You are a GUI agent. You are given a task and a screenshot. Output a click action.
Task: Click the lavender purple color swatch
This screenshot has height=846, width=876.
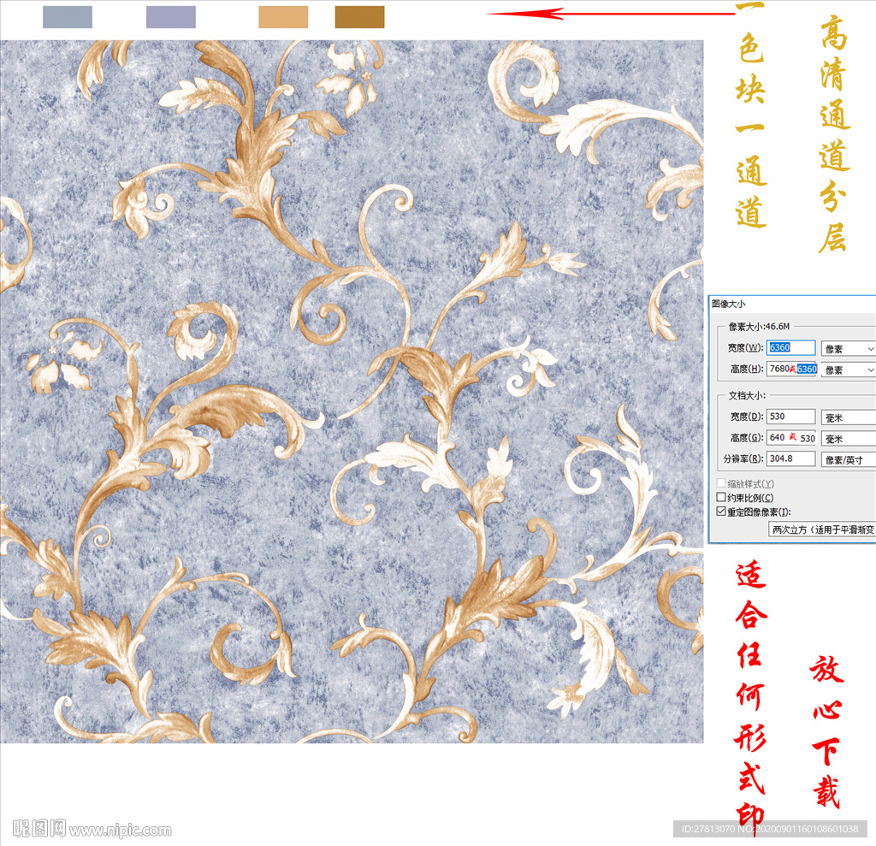(x=171, y=17)
